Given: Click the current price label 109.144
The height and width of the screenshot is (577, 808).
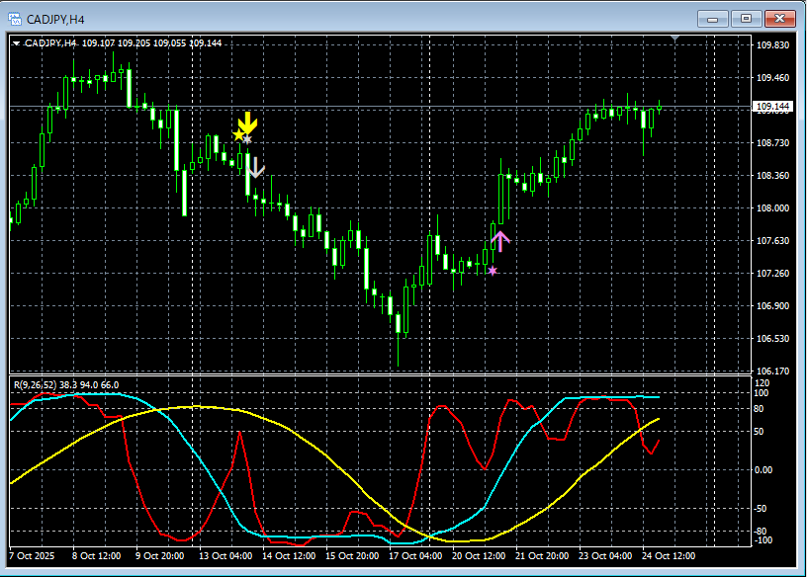Looking at the screenshot, I should [772, 107].
